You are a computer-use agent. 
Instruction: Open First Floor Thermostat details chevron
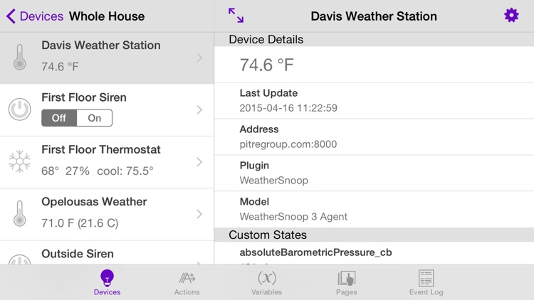tap(199, 162)
